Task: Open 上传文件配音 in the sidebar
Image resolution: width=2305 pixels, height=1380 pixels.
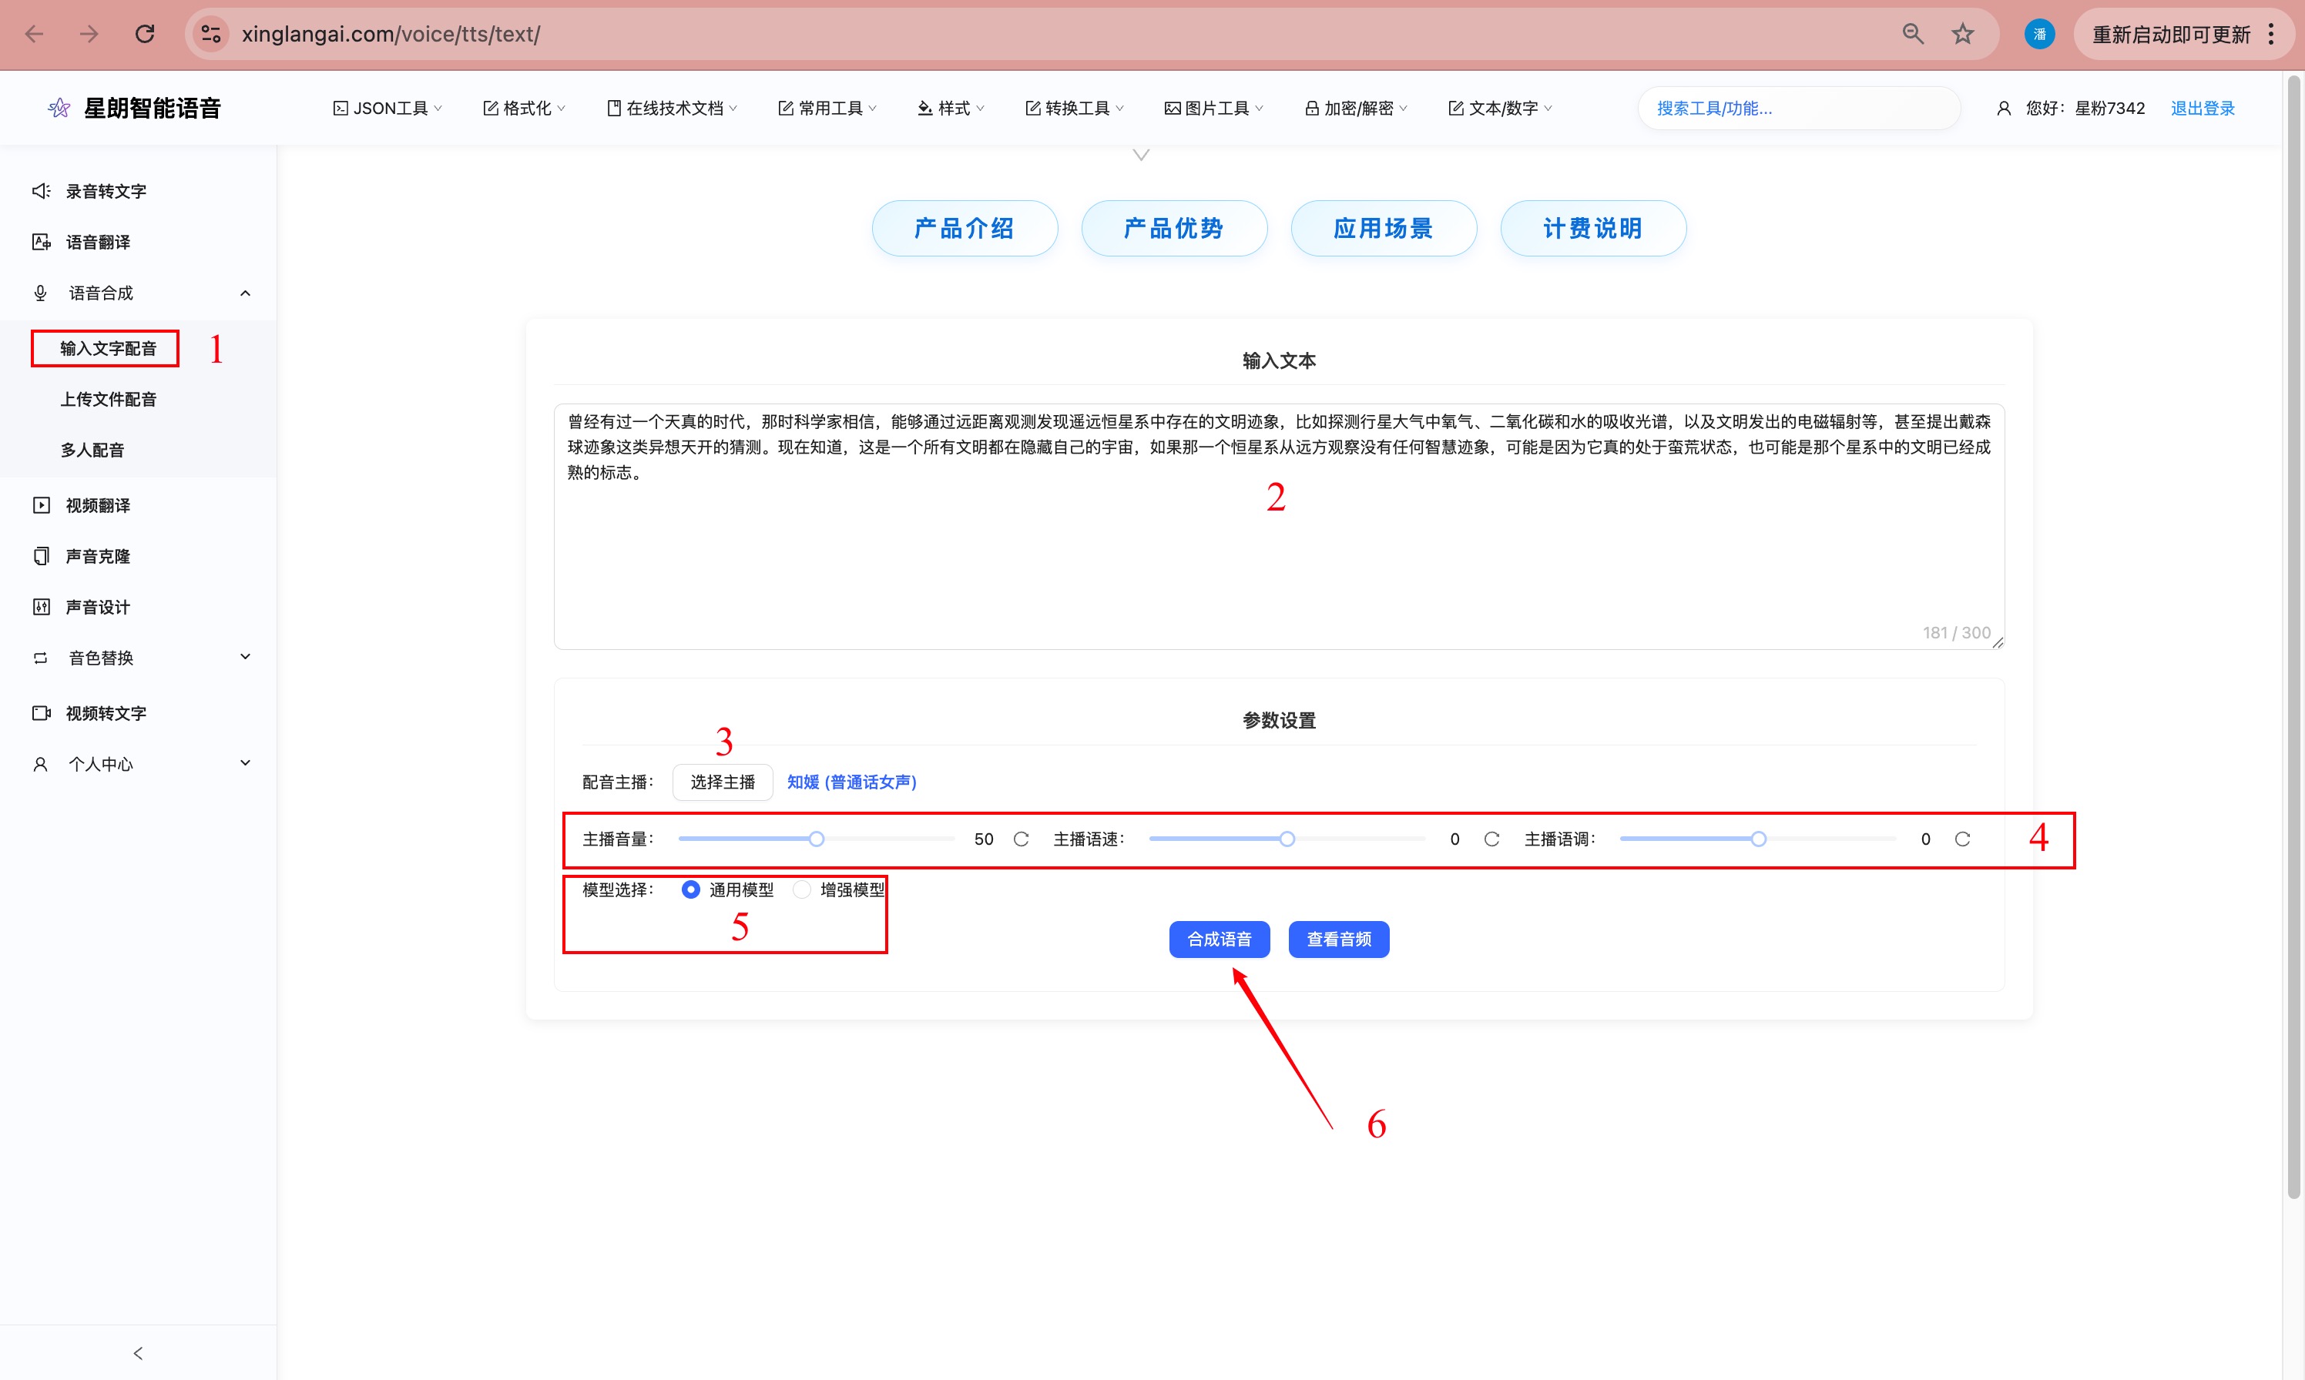Action: point(108,399)
